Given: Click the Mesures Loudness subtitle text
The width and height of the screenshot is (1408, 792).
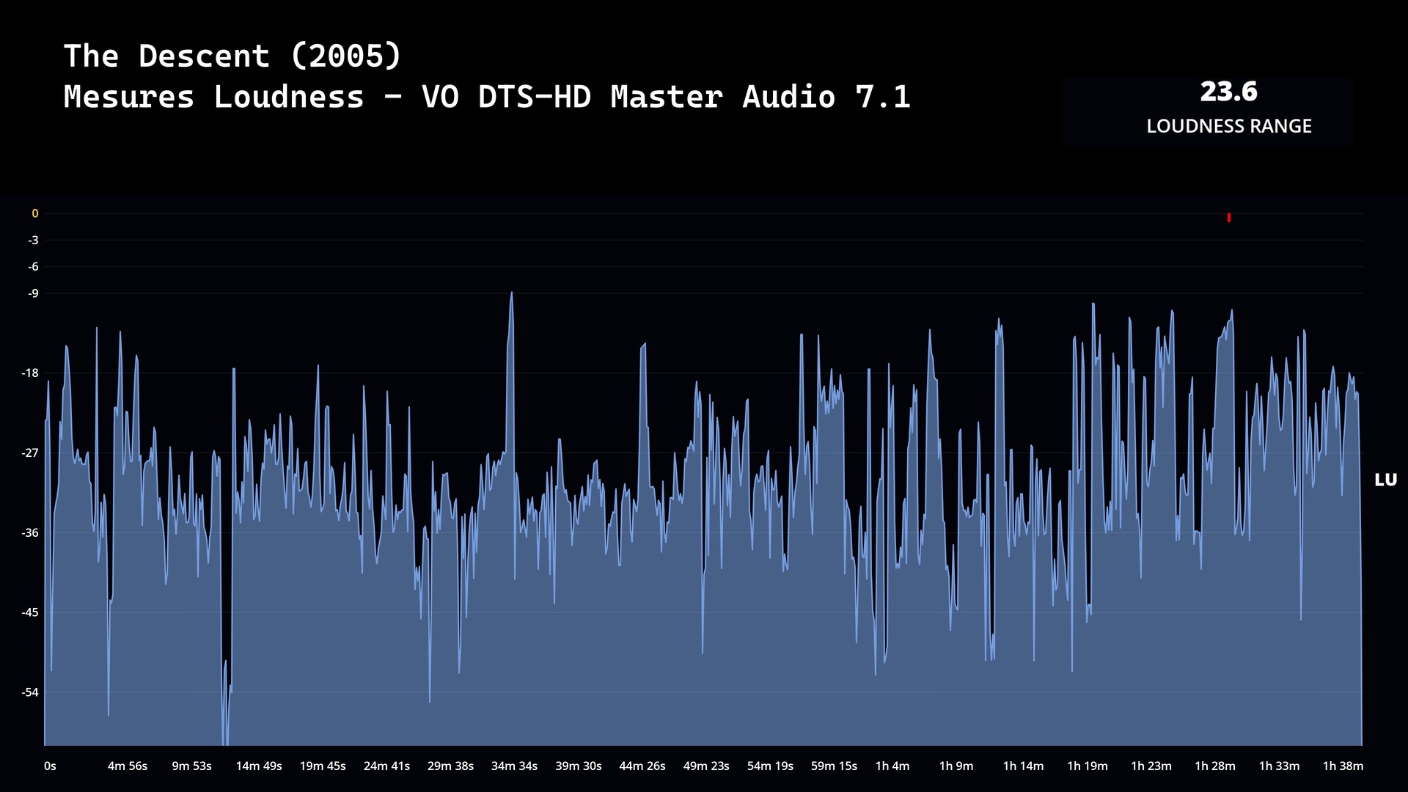Looking at the screenshot, I should coord(487,97).
